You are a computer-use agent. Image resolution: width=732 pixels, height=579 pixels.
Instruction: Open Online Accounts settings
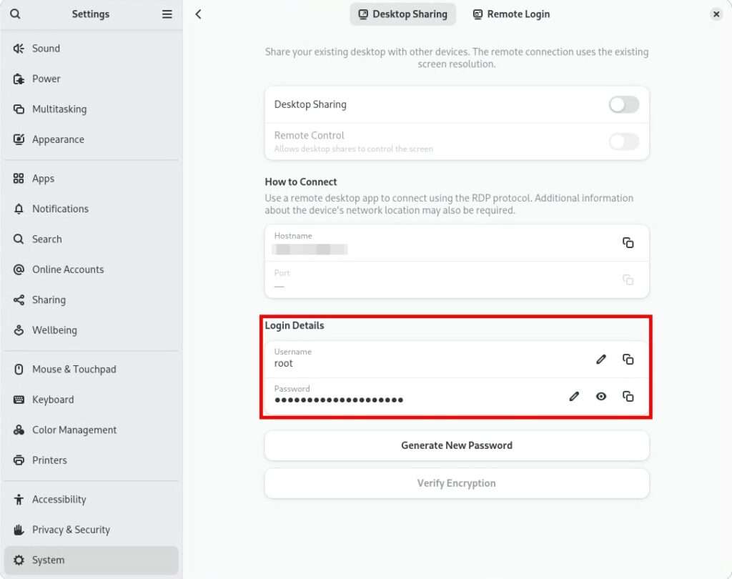(68, 269)
